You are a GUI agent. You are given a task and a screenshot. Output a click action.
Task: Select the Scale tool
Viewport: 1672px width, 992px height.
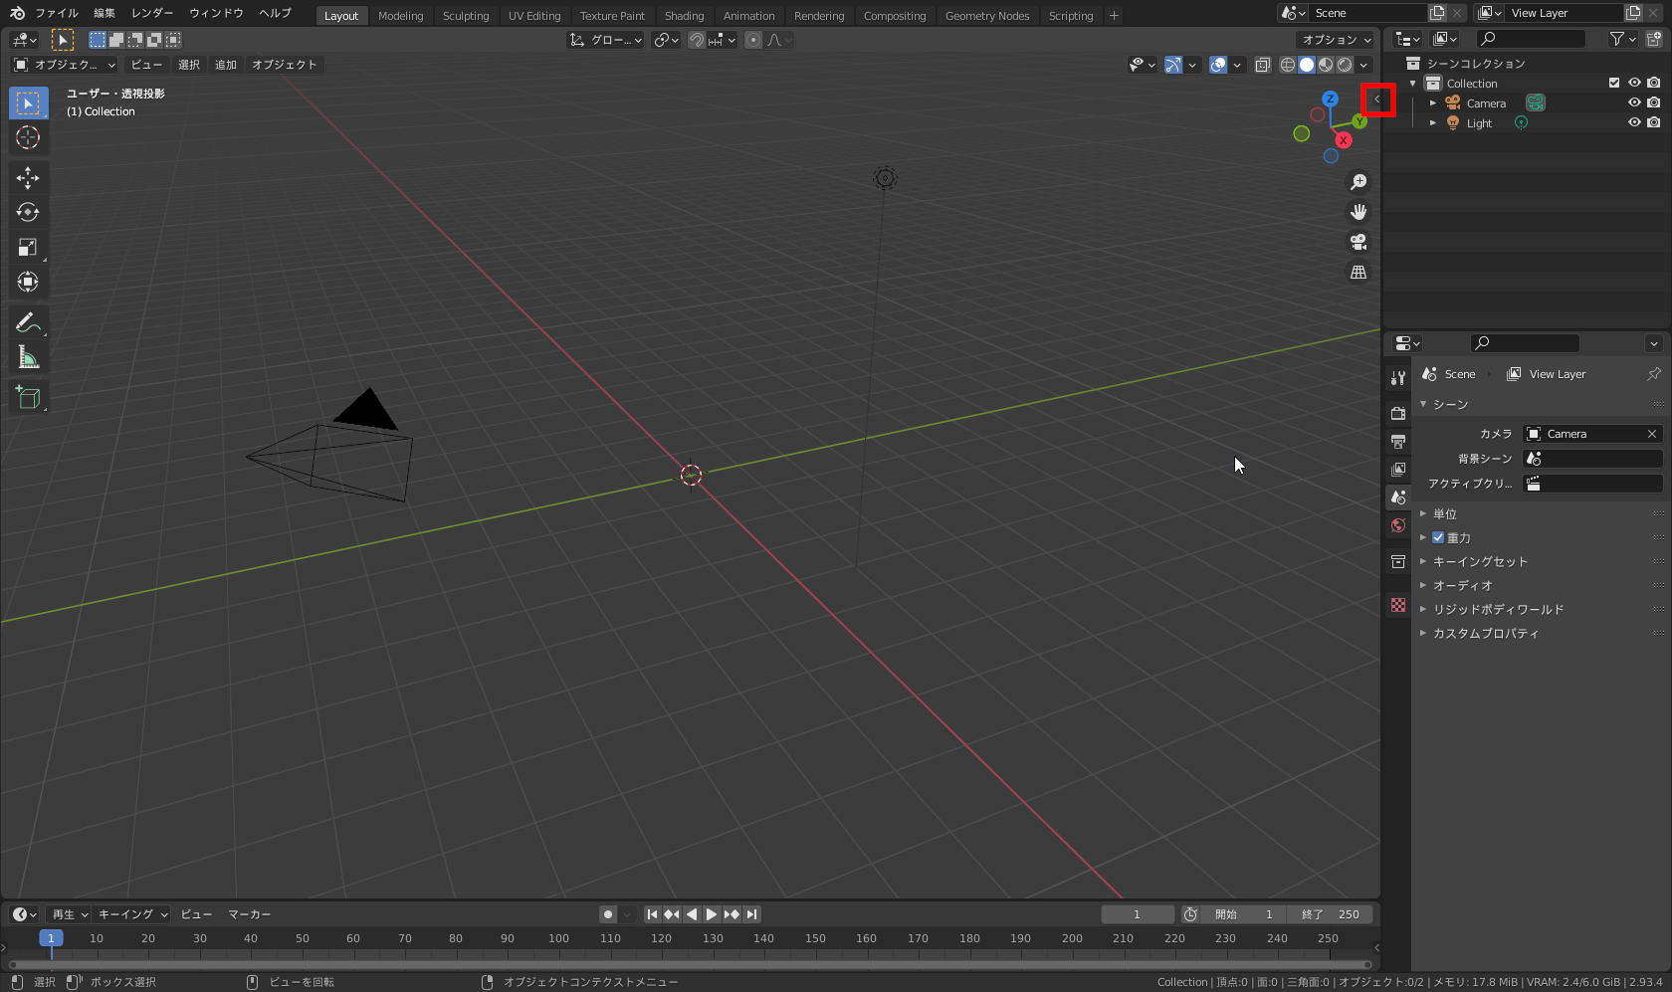(28, 248)
